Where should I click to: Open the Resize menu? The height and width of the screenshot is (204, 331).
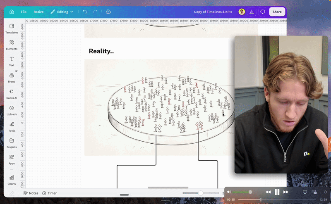(x=38, y=12)
